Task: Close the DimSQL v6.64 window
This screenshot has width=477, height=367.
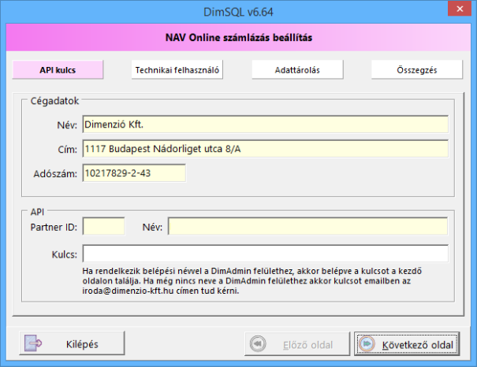Action: [460, 9]
